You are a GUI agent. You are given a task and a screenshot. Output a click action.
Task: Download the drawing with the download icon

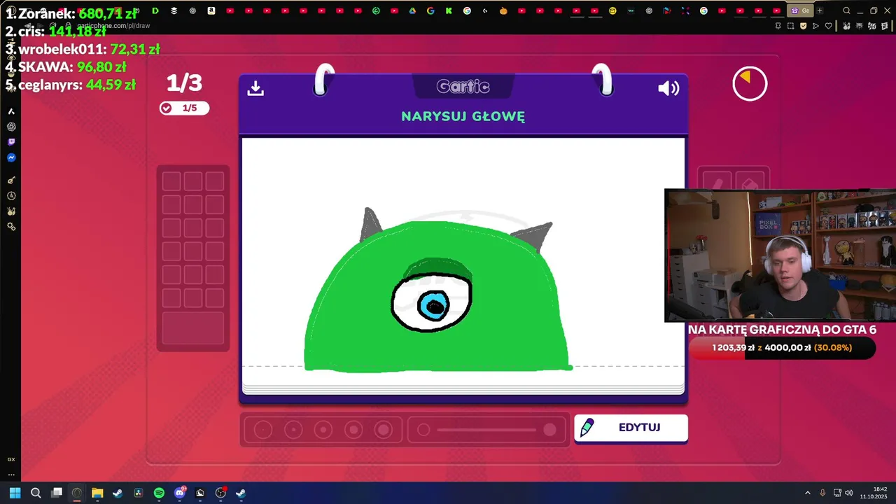pos(255,88)
